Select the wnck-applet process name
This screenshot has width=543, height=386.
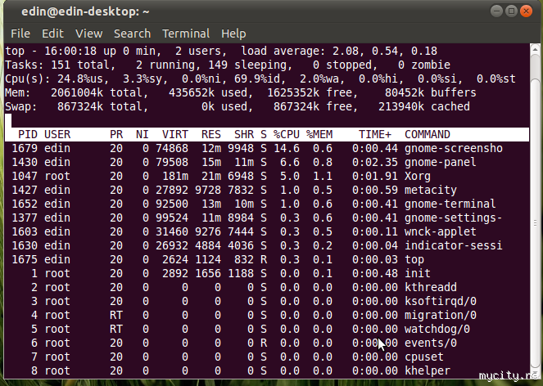click(441, 231)
